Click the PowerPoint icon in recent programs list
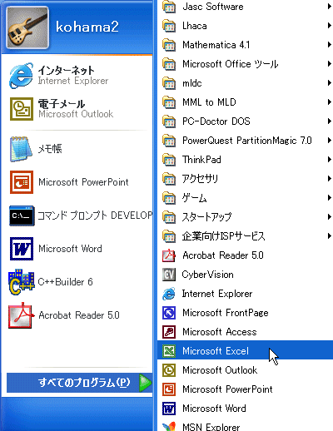This screenshot has width=333, height=431. click(x=22, y=182)
